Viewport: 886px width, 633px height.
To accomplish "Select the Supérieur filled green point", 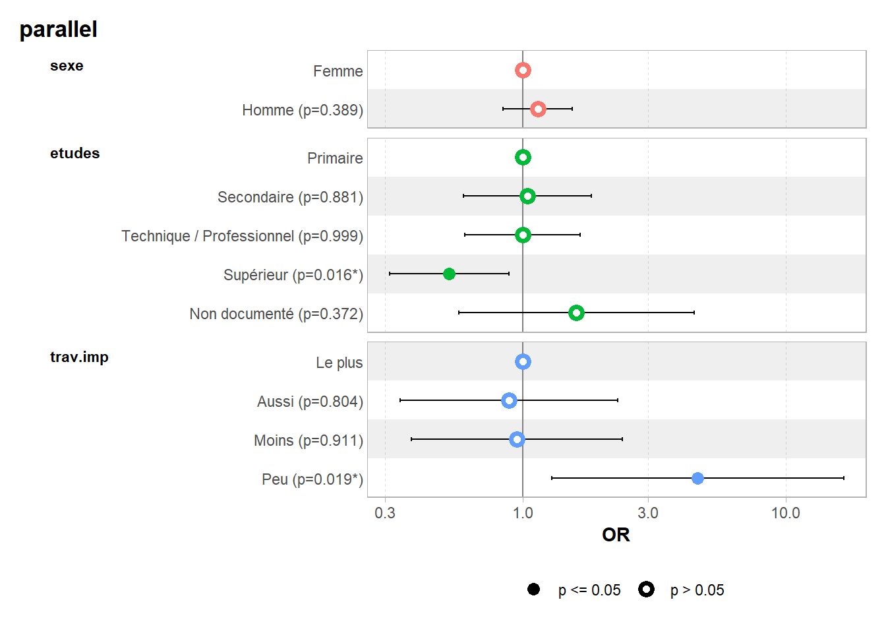I will [x=449, y=274].
